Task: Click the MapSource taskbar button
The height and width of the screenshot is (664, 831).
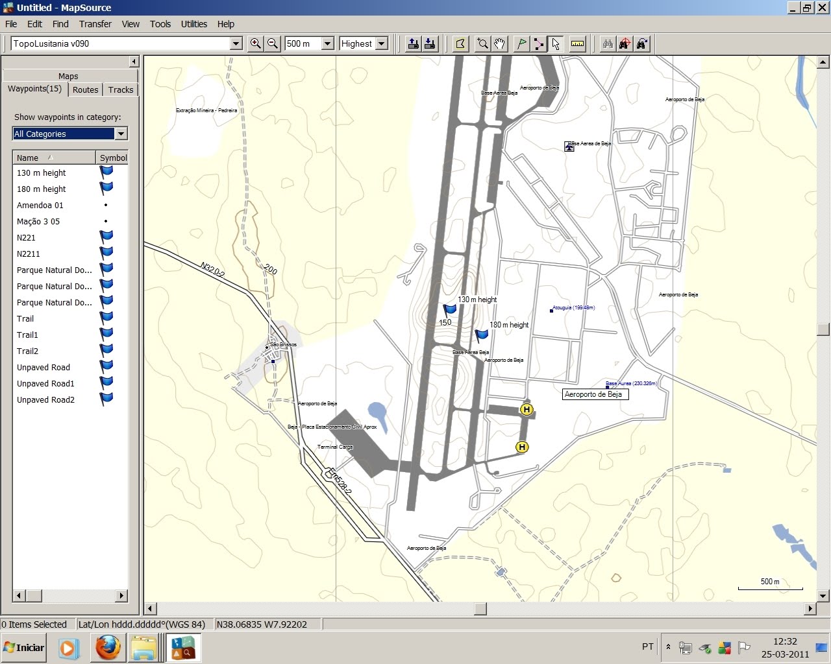Action: [x=182, y=647]
